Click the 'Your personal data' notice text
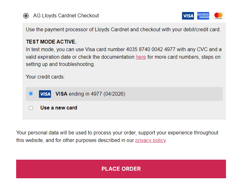Image resolution: width=251 pixels, height=195 pixels. (117, 133)
